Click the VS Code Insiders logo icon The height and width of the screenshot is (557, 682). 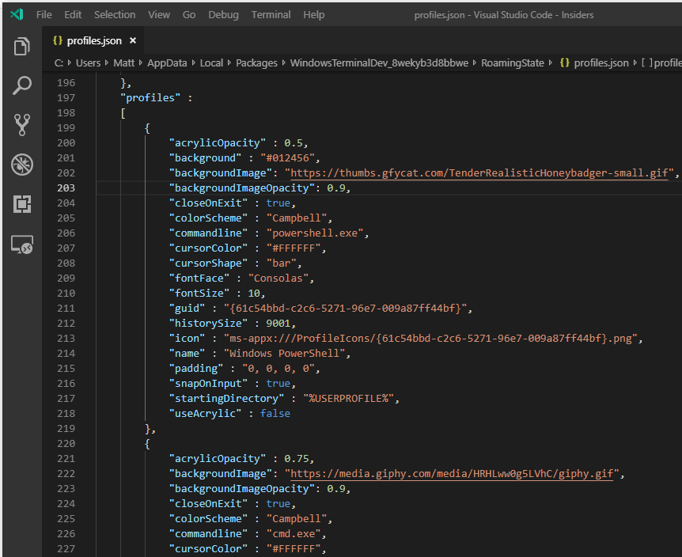tap(17, 14)
